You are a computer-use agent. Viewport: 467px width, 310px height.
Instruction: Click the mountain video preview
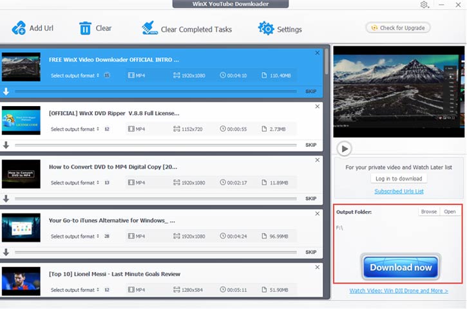(399, 91)
